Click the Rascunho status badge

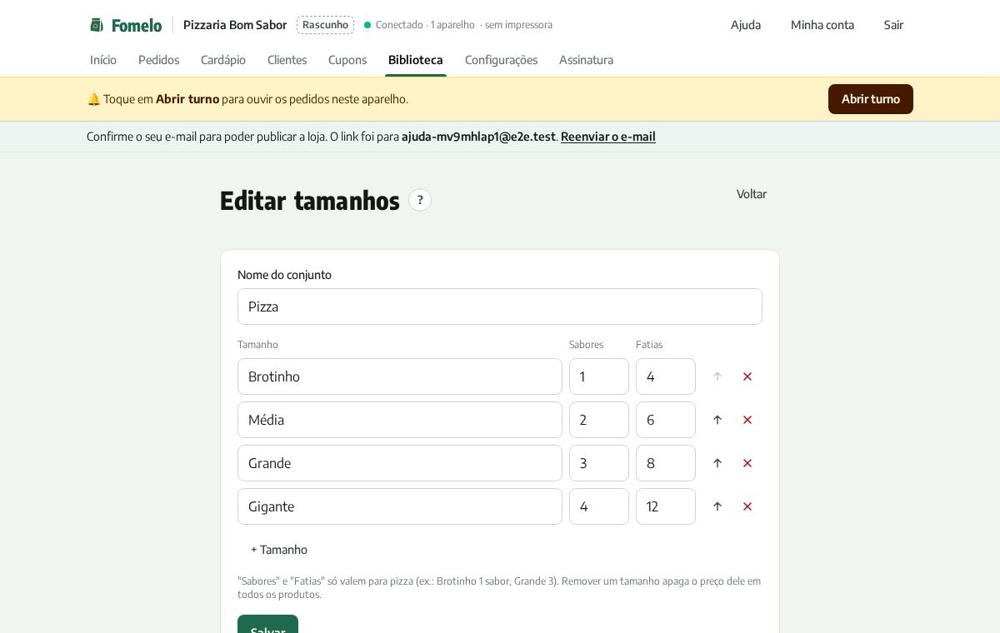(x=325, y=25)
